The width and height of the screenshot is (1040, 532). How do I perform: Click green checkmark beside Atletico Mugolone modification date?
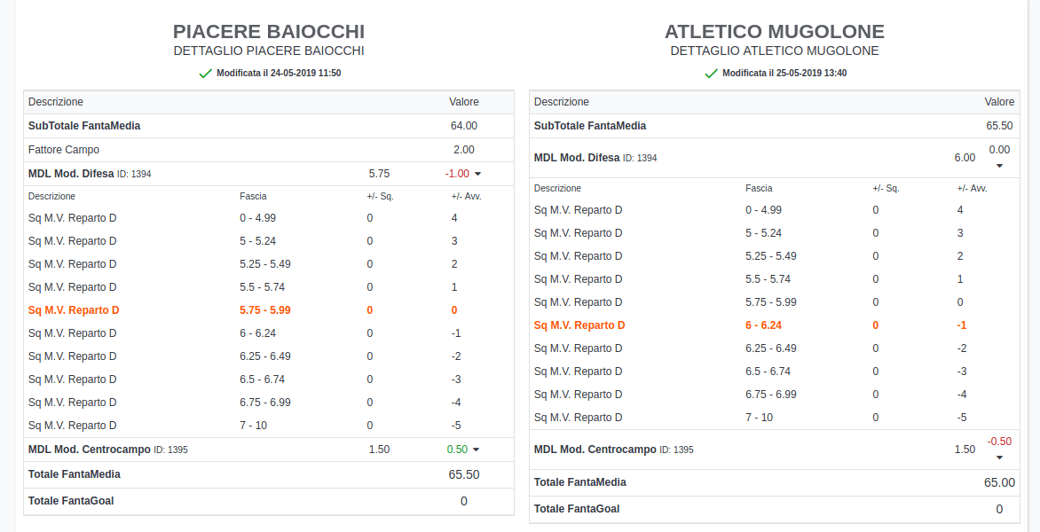pos(711,74)
